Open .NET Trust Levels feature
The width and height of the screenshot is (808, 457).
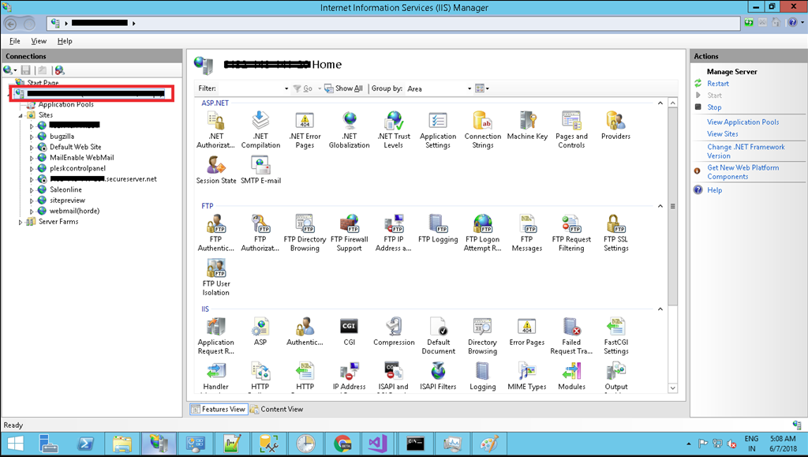[394, 129]
